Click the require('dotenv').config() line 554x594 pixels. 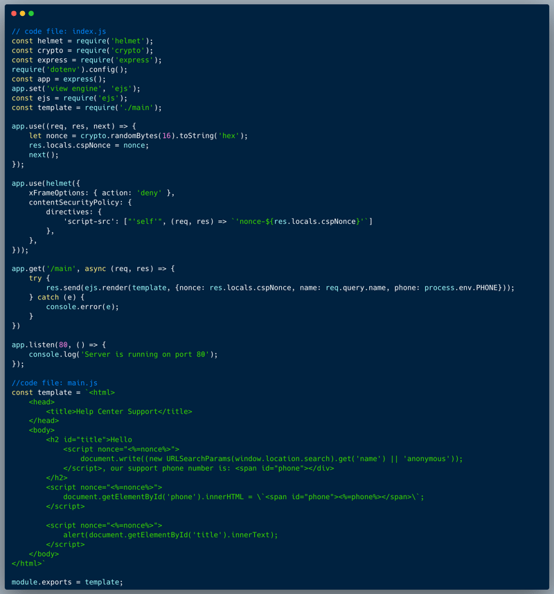[69, 69]
